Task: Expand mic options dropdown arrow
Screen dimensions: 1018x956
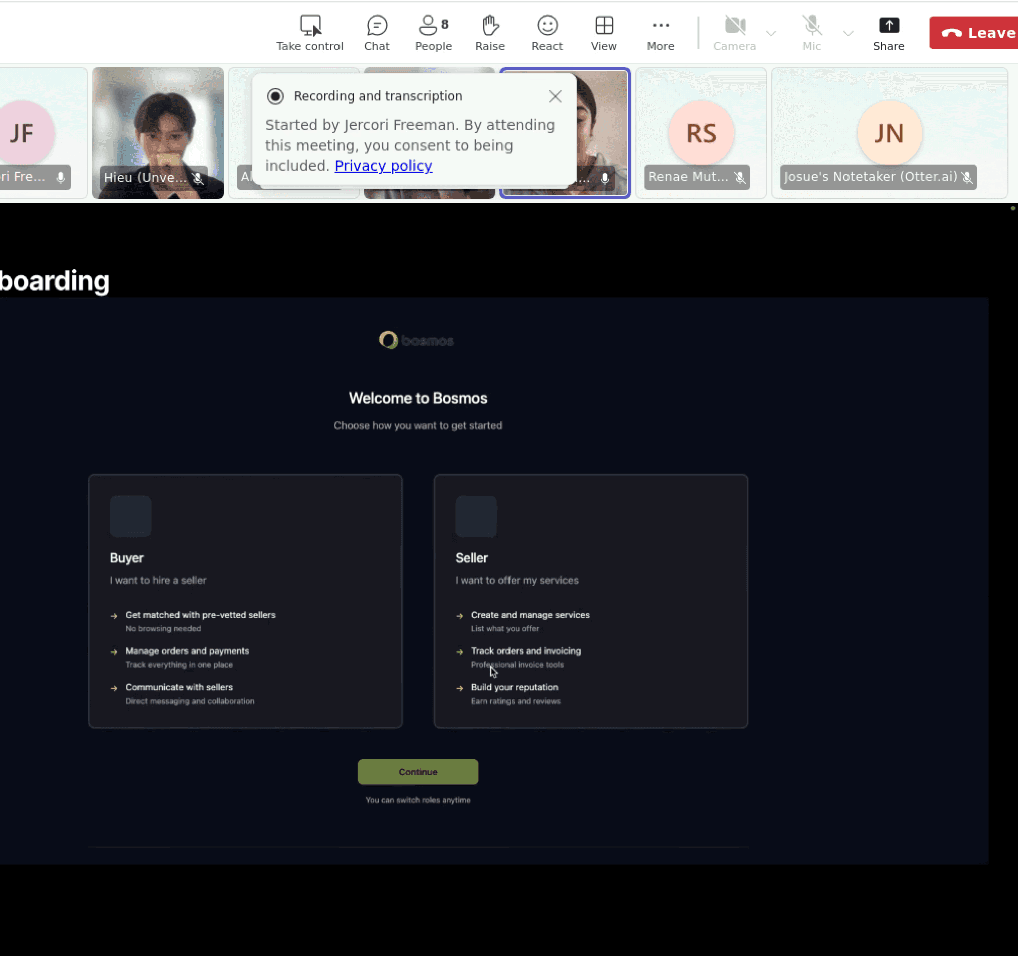Action: (x=847, y=33)
